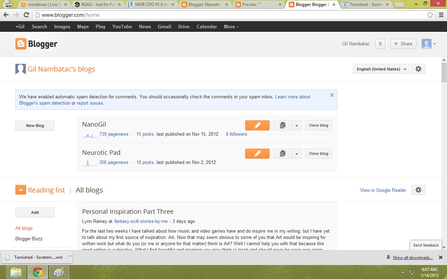Open Search in the Google bar
This screenshot has width=447, height=279.
tap(39, 27)
